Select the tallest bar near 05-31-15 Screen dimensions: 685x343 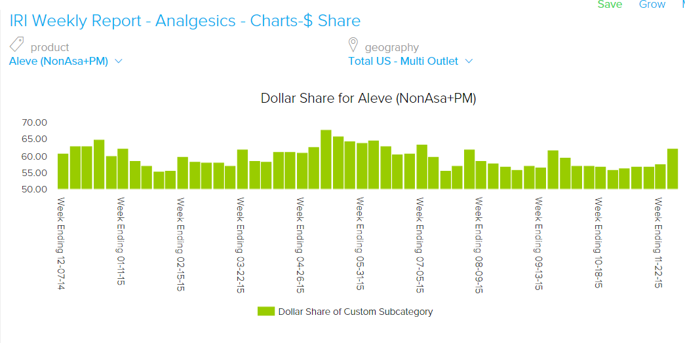pyautogui.click(x=326, y=159)
